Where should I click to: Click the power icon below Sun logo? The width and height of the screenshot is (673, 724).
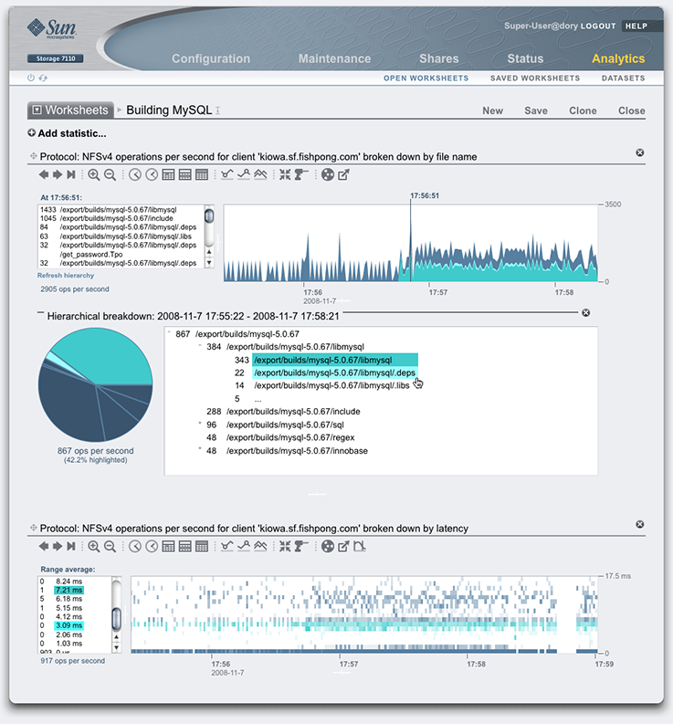[31, 78]
